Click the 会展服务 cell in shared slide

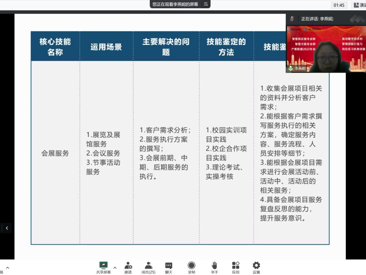point(55,153)
